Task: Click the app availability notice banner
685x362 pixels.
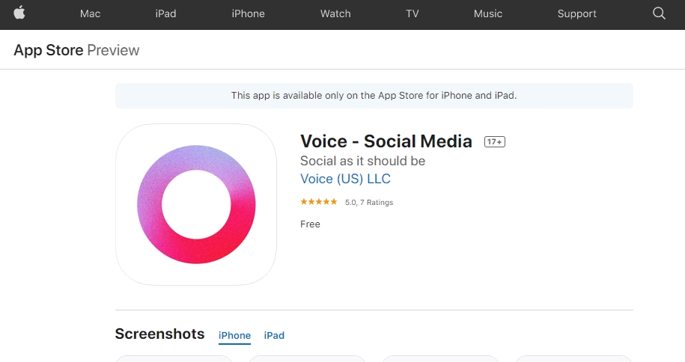Action: tap(374, 96)
